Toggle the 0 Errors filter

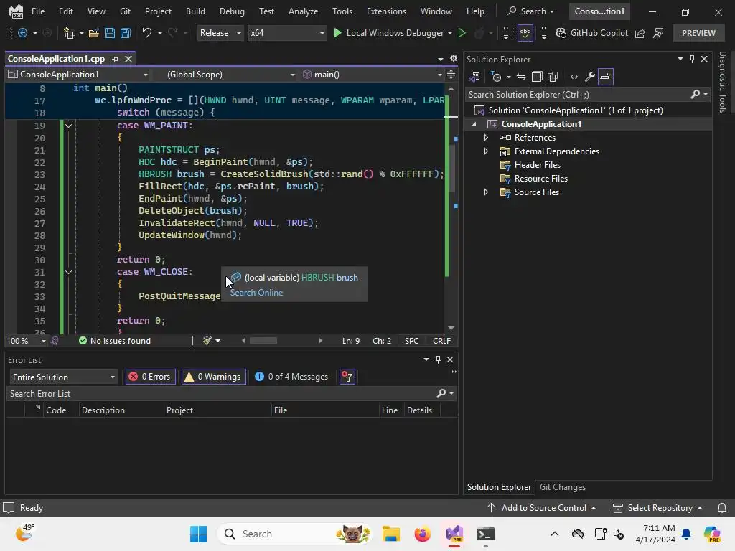tap(151, 377)
